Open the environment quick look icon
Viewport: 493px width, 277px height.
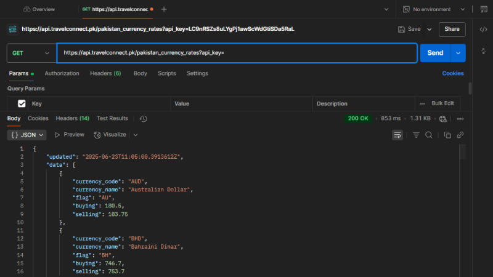pyautogui.click(x=484, y=9)
